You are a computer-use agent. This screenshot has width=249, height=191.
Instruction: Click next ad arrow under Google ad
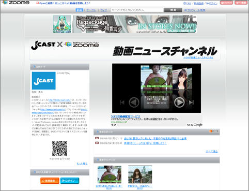tap(115, 125)
